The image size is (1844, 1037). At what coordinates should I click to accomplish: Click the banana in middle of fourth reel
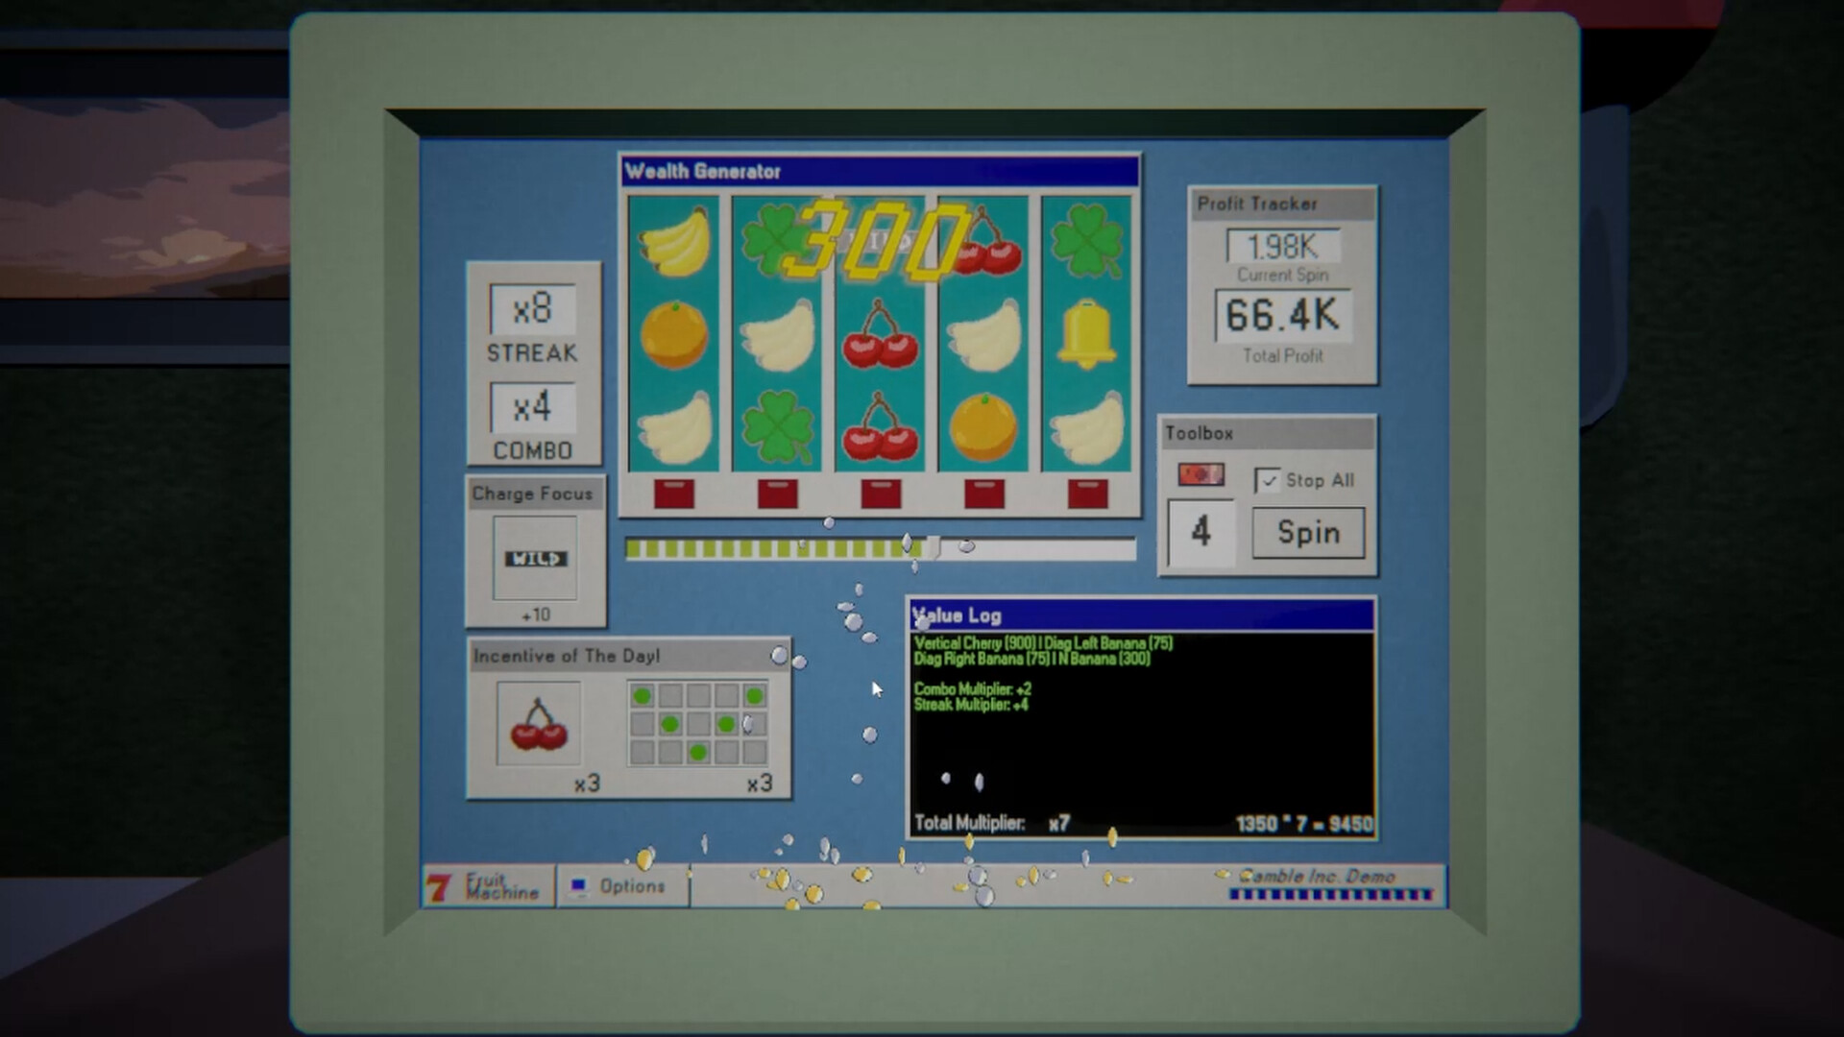(983, 335)
